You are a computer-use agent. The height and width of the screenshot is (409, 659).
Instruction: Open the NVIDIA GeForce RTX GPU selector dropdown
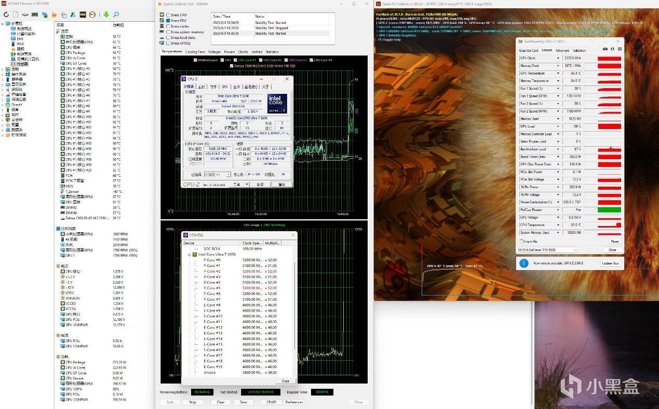coord(547,250)
